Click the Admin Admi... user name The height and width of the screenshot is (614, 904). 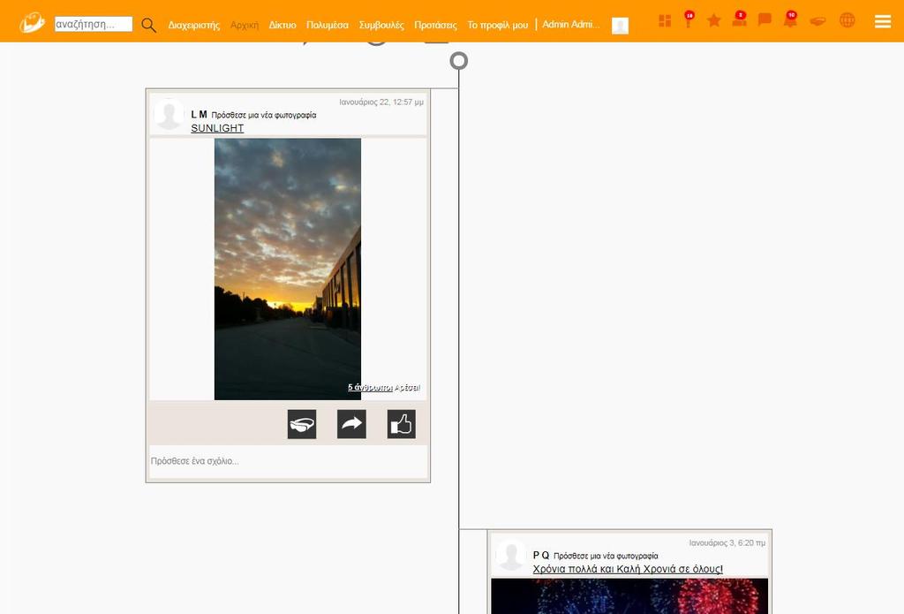pyautogui.click(x=571, y=24)
